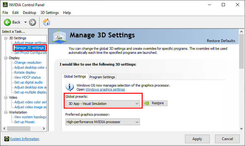Open the Desktop menu
Viewport: 245px width, 146px height.
(29, 13)
